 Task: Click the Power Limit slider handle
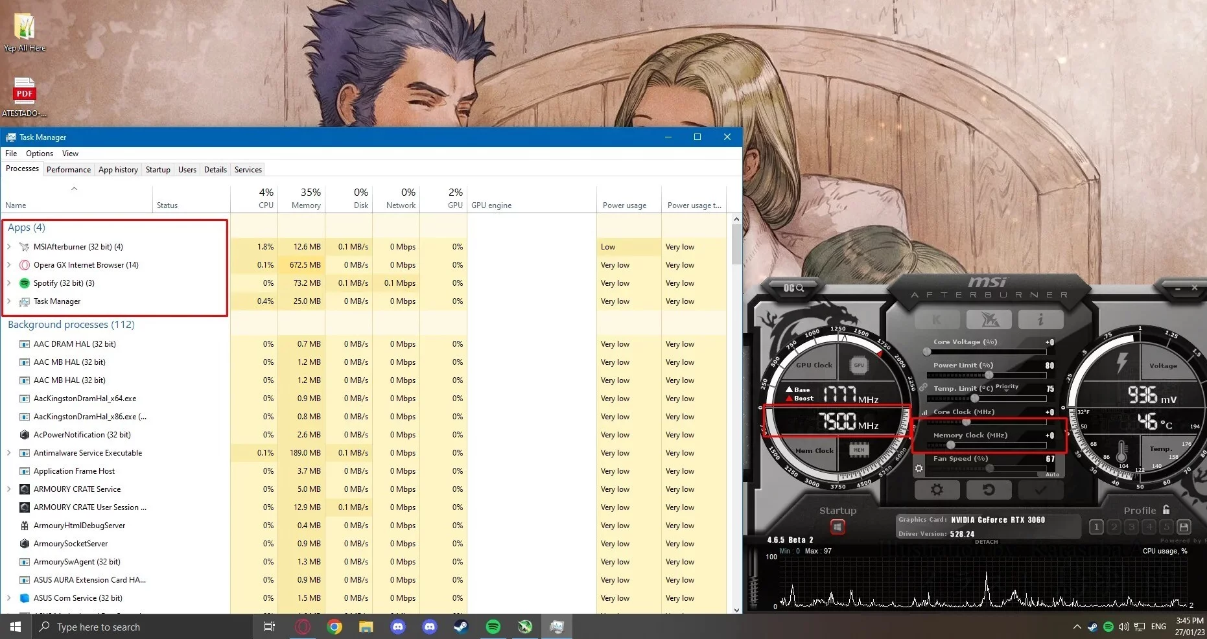pyautogui.click(x=989, y=375)
